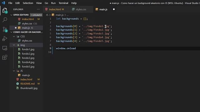
Task: Switch to the index.html editor tab
Action: [55, 9]
